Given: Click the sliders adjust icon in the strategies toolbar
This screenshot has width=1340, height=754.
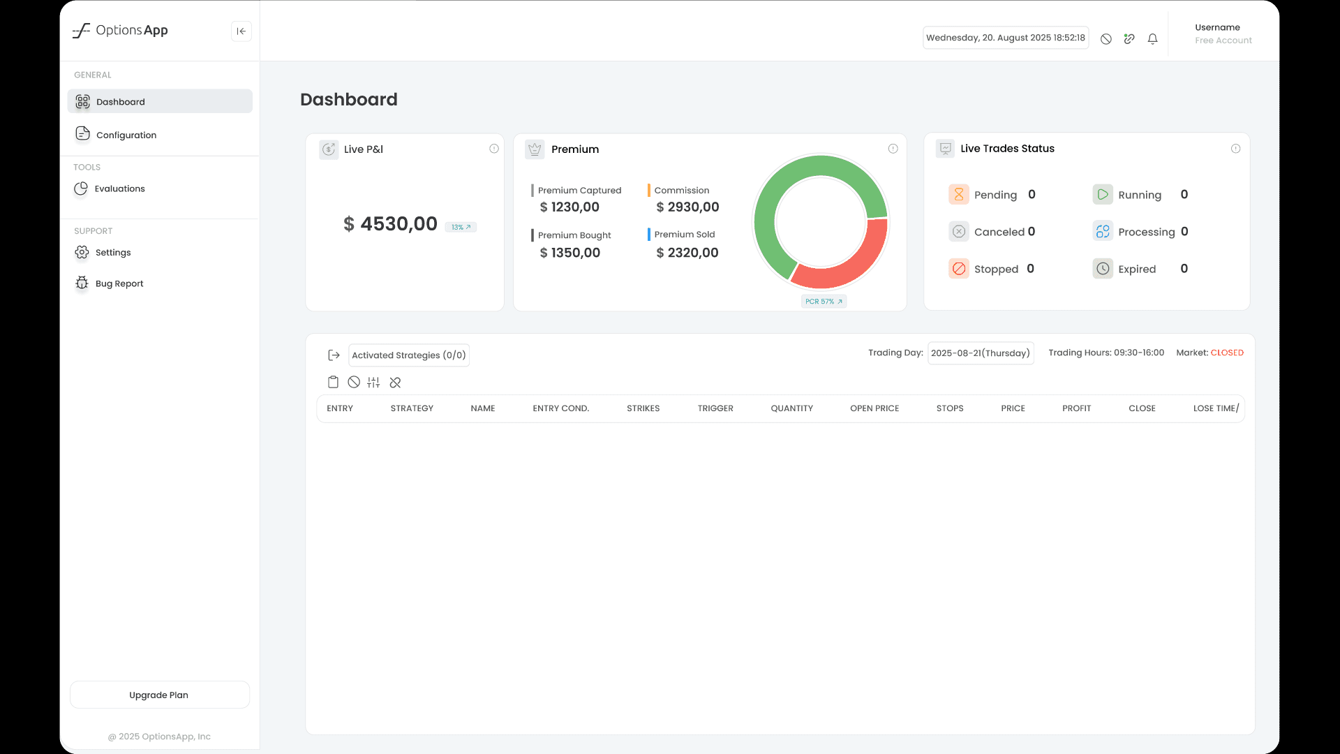Looking at the screenshot, I should click(374, 382).
